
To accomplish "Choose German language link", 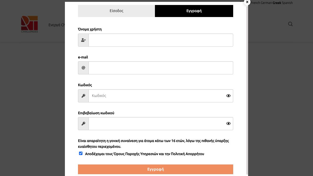I will [266, 3].
